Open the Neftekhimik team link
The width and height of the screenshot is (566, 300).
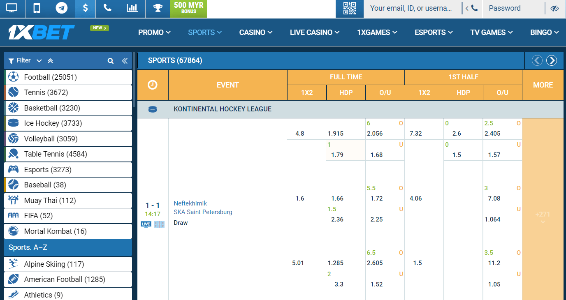tap(190, 203)
